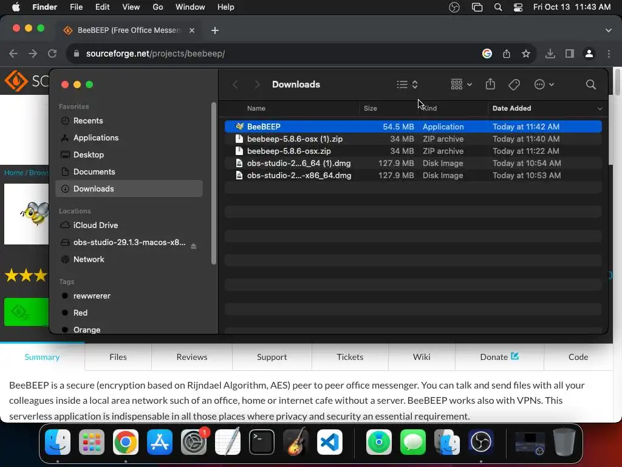The height and width of the screenshot is (467, 622).
Task: Click the tag icon in Finder toolbar
Action: [x=514, y=85]
